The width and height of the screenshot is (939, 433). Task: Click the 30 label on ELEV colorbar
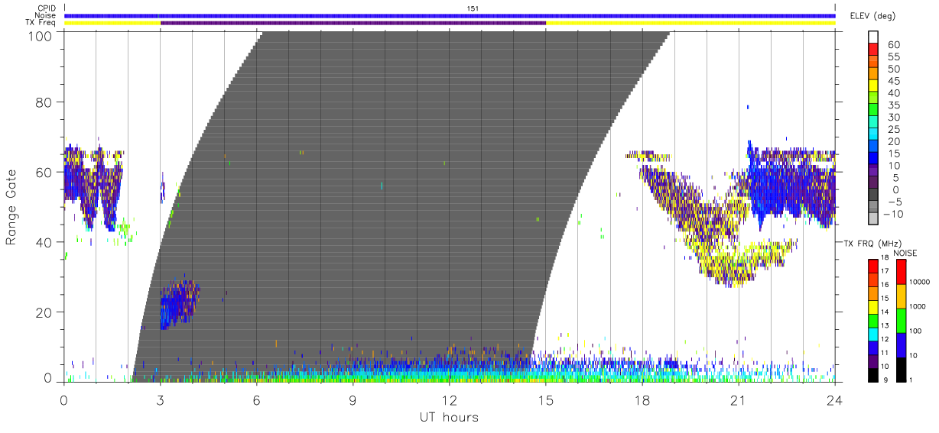(x=893, y=117)
